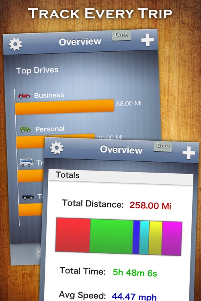Open settings gear in back Overview screen

point(15,44)
